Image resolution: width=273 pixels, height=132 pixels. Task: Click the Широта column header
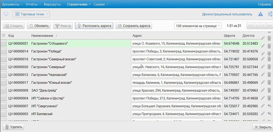click(229, 36)
